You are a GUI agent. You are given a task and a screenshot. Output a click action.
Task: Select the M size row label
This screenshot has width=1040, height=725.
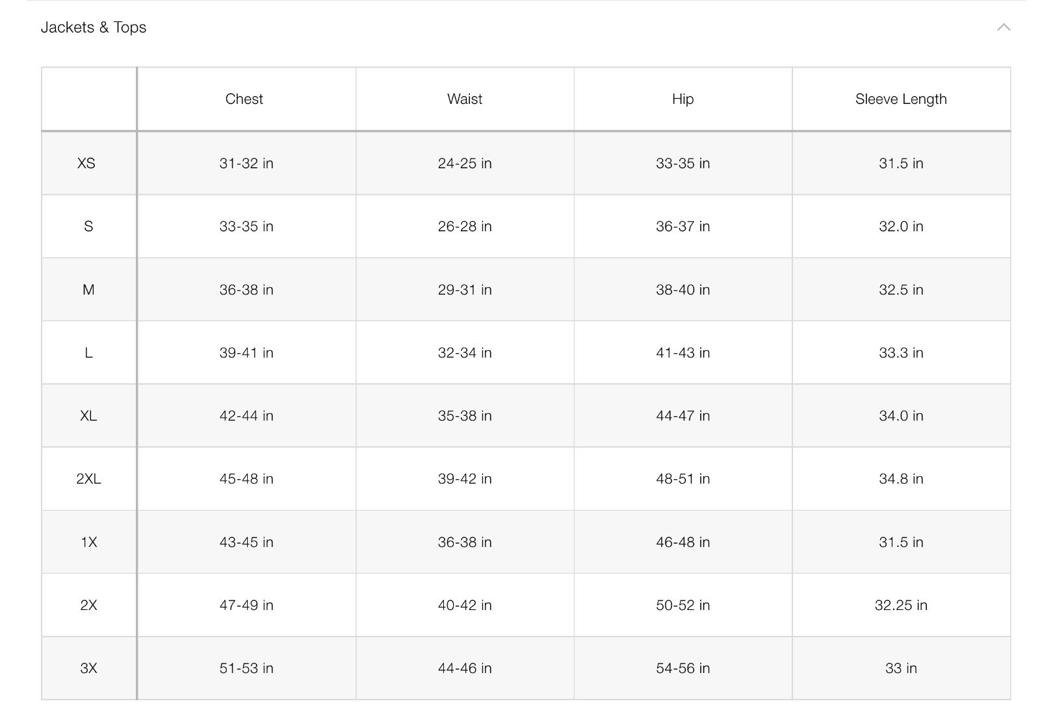[88, 290]
